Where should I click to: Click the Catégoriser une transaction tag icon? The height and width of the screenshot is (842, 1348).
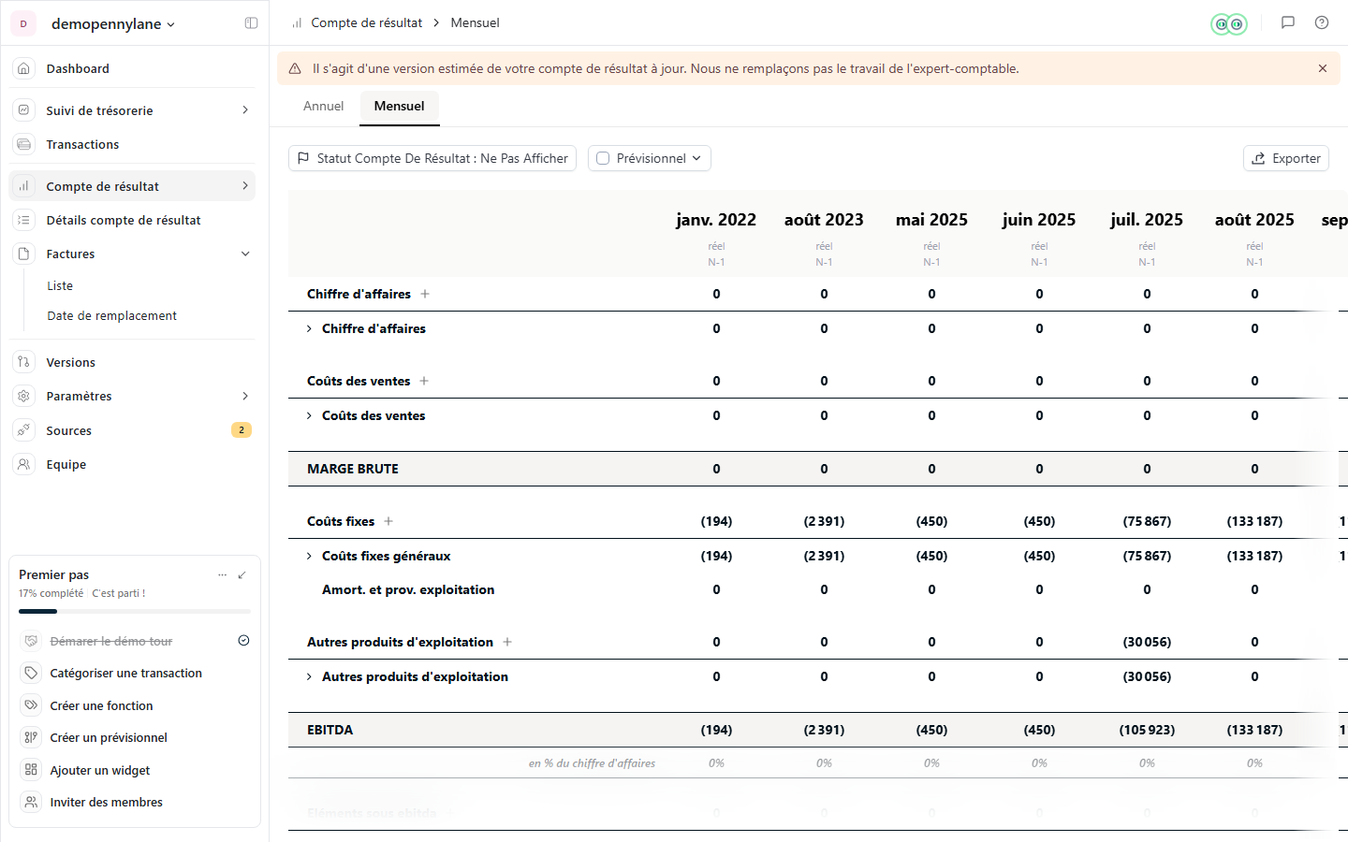pyautogui.click(x=31, y=673)
